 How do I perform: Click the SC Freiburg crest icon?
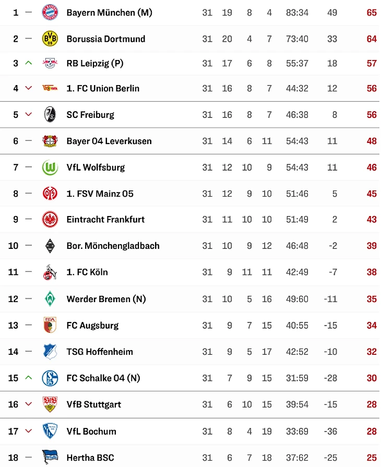(50, 114)
